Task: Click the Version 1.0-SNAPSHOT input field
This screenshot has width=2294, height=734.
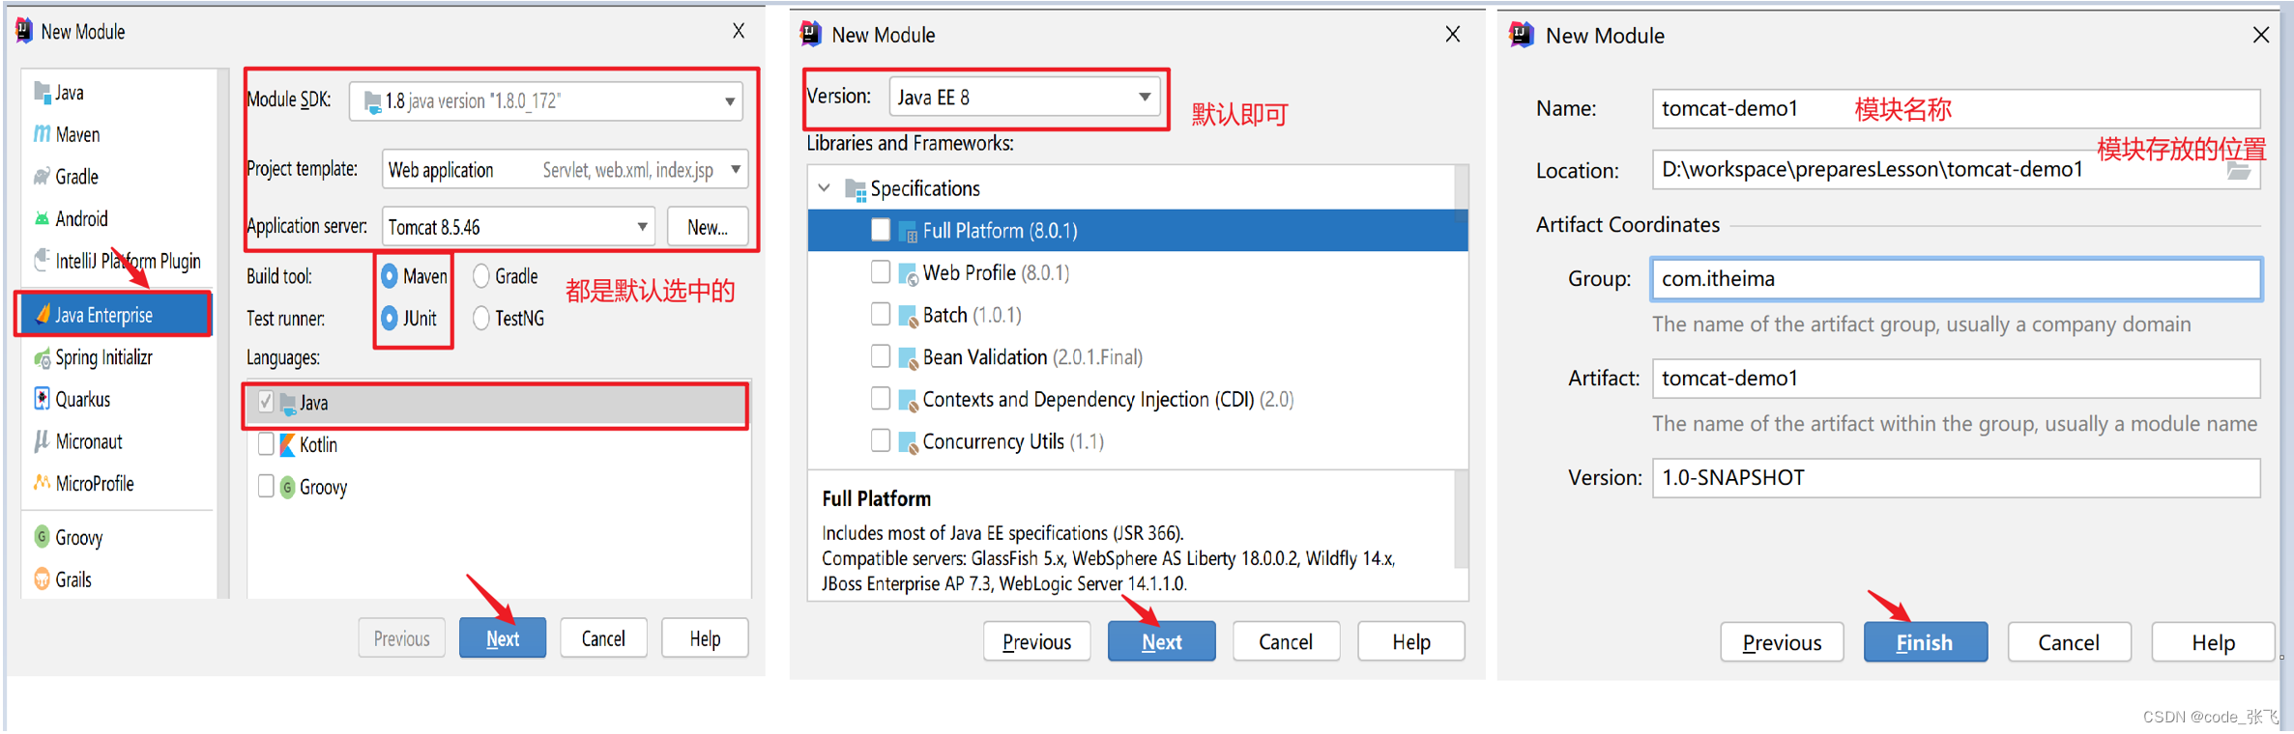Action: point(1957,478)
